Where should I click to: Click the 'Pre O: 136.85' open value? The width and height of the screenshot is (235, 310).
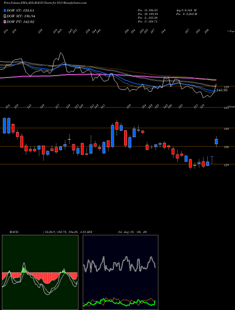[x=148, y=10]
